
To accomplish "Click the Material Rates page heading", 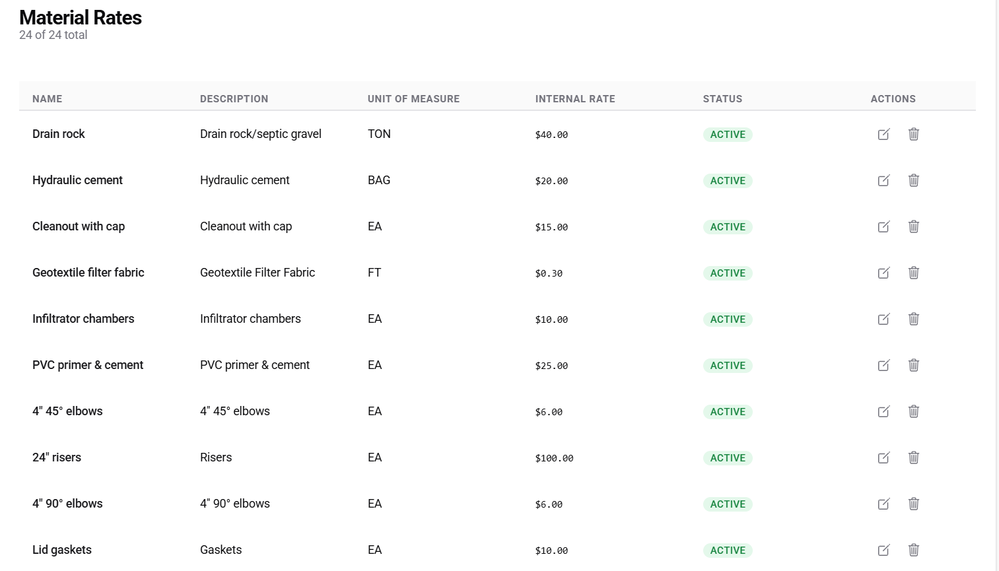I will coord(81,18).
